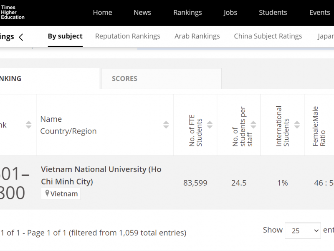Sort by Name Country/Region arrows
This screenshot has width=334, height=251.
166,125
